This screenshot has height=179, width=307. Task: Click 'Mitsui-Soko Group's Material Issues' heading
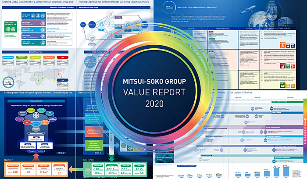(x=197, y=7)
